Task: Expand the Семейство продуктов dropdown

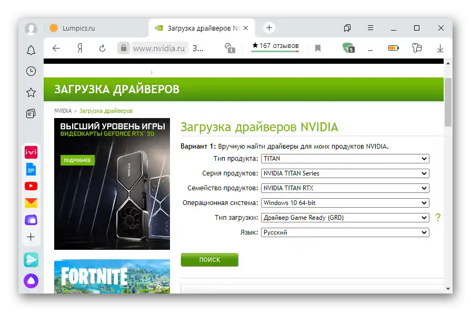Action: (345, 188)
